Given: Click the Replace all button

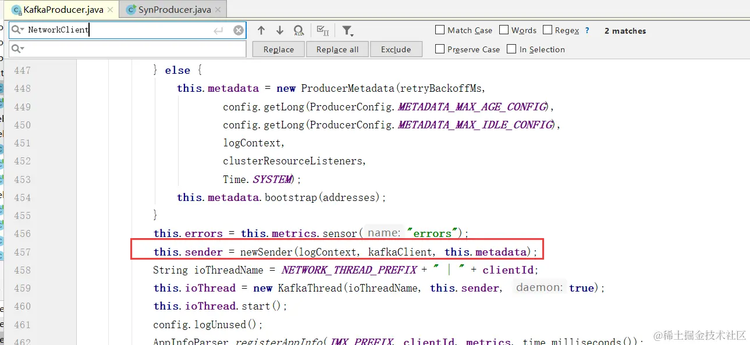Looking at the screenshot, I should [x=337, y=49].
